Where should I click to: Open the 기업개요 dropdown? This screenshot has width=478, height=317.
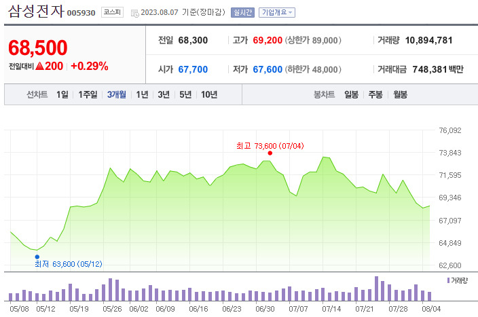pos(277,12)
